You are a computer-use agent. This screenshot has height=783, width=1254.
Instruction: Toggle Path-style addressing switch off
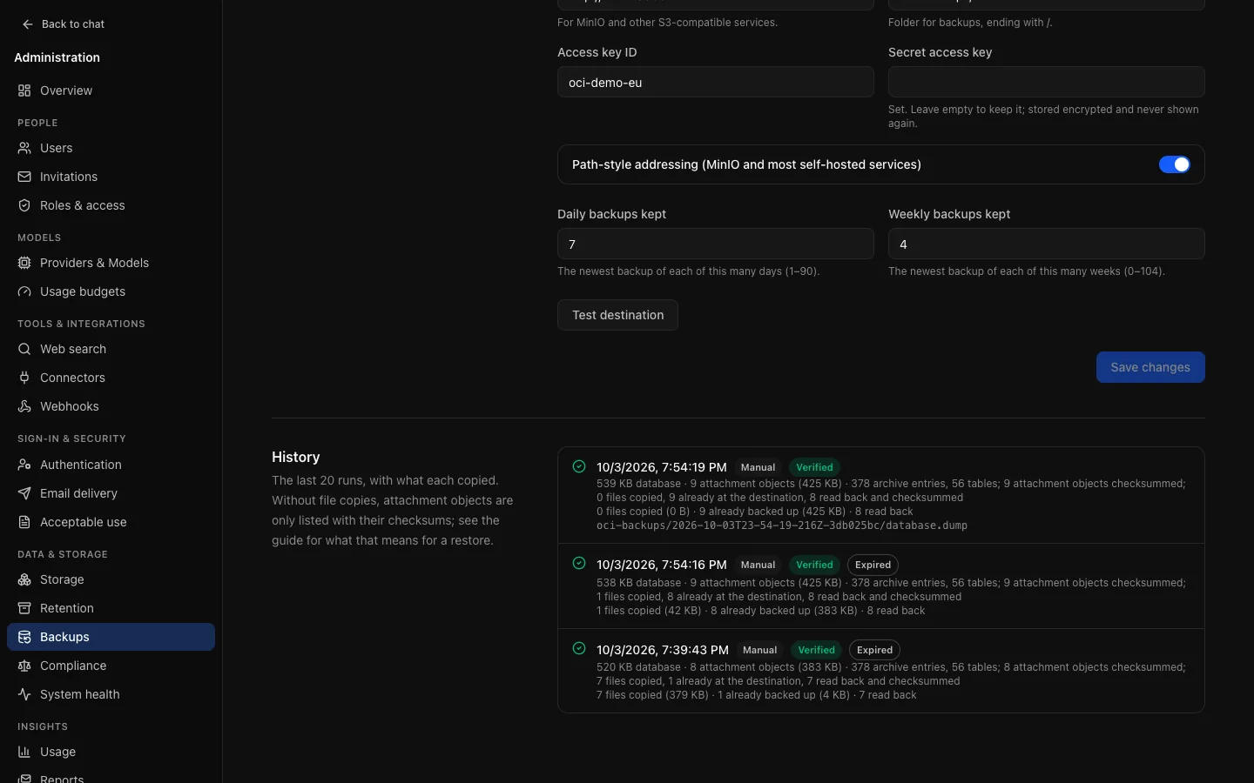click(x=1174, y=164)
